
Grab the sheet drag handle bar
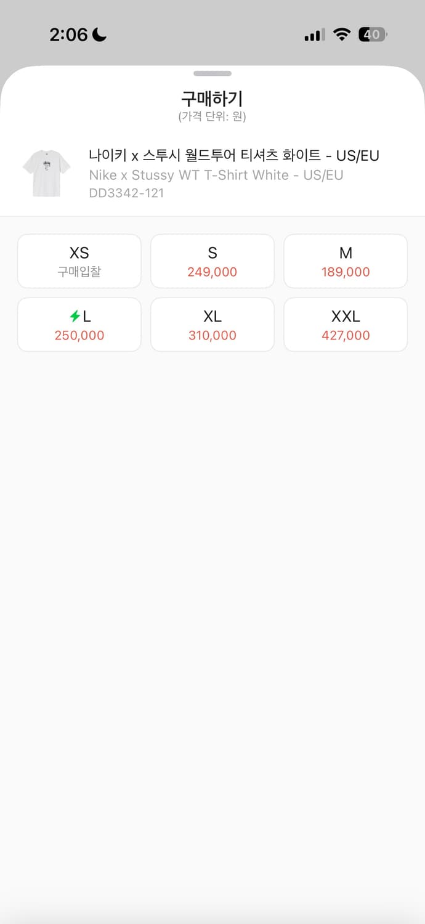[212, 73]
